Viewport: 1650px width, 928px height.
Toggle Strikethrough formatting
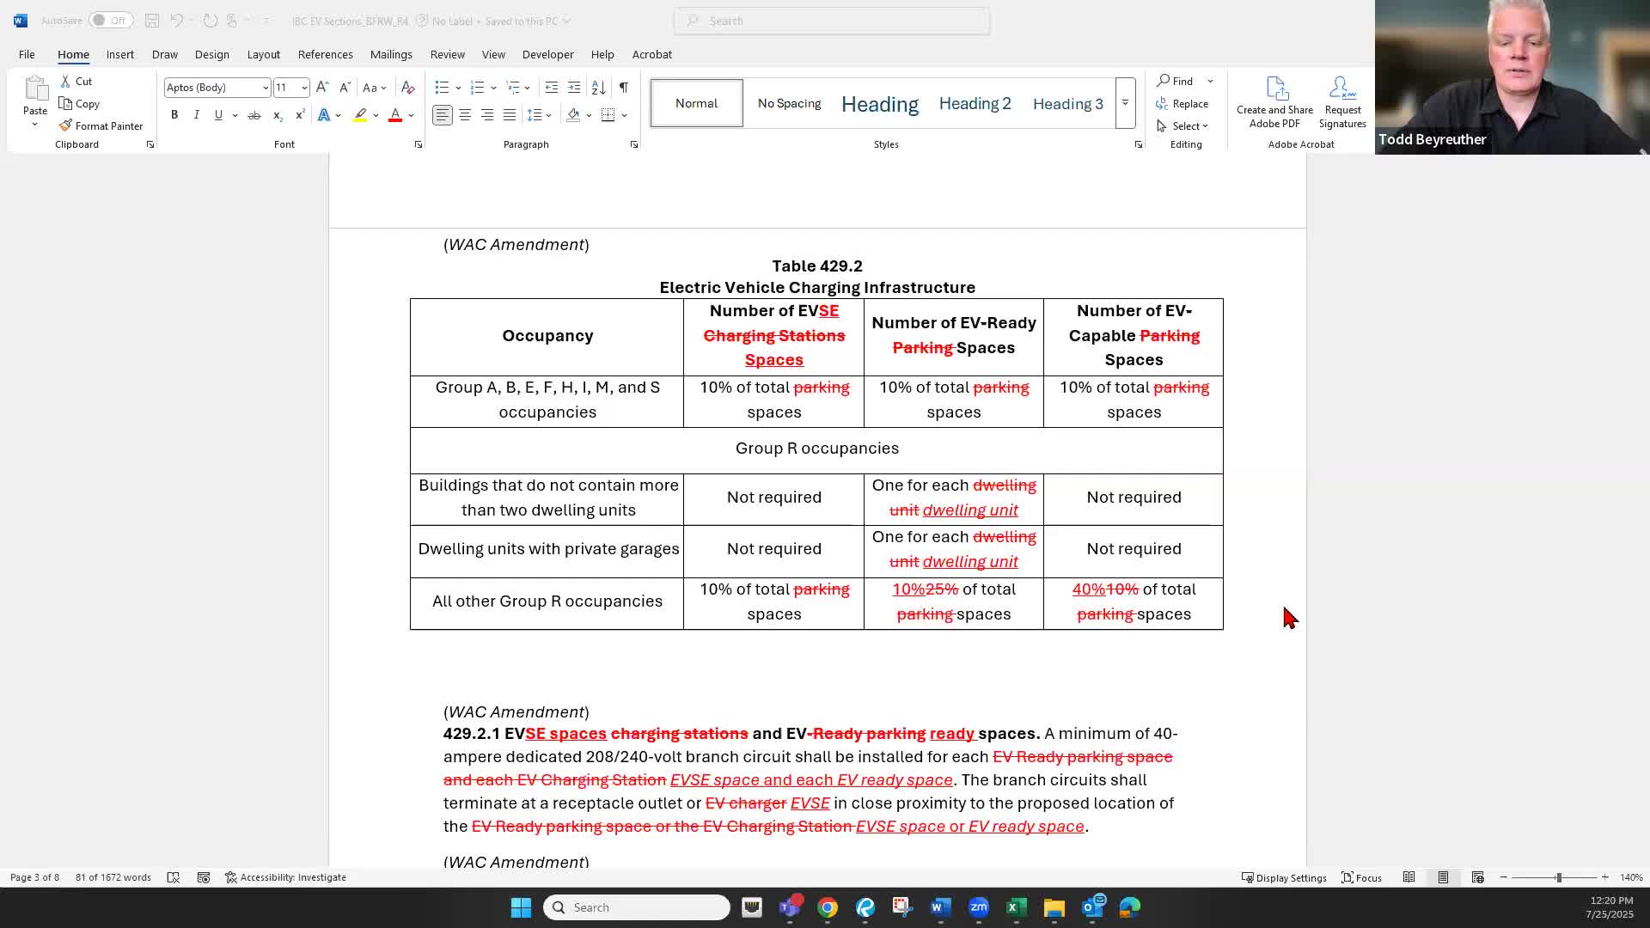(x=254, y=115)
